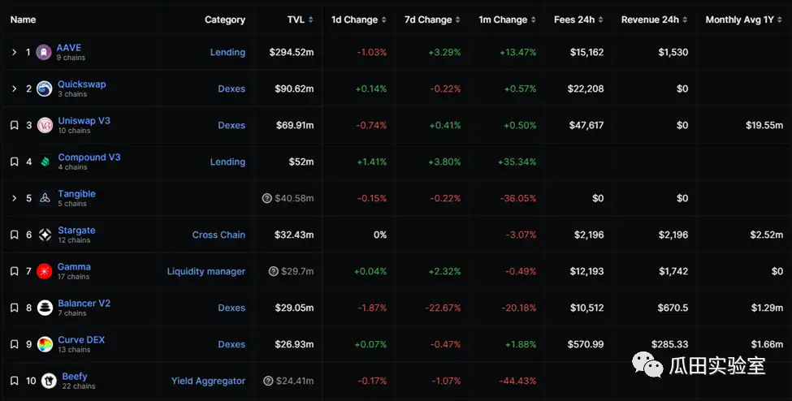Click the Compound V3 green logo
Image resolution: width=792 pixels, height=401 pixels.
pos(45,162)
